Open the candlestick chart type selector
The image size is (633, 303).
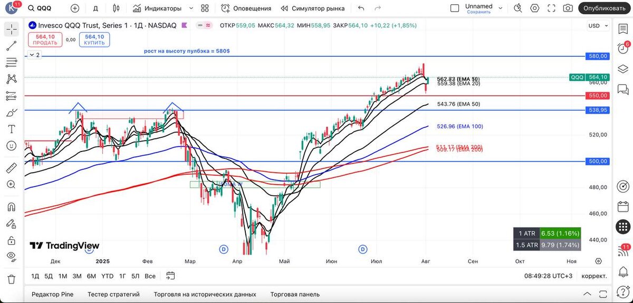pyautogui.click(x=117, y=8)
